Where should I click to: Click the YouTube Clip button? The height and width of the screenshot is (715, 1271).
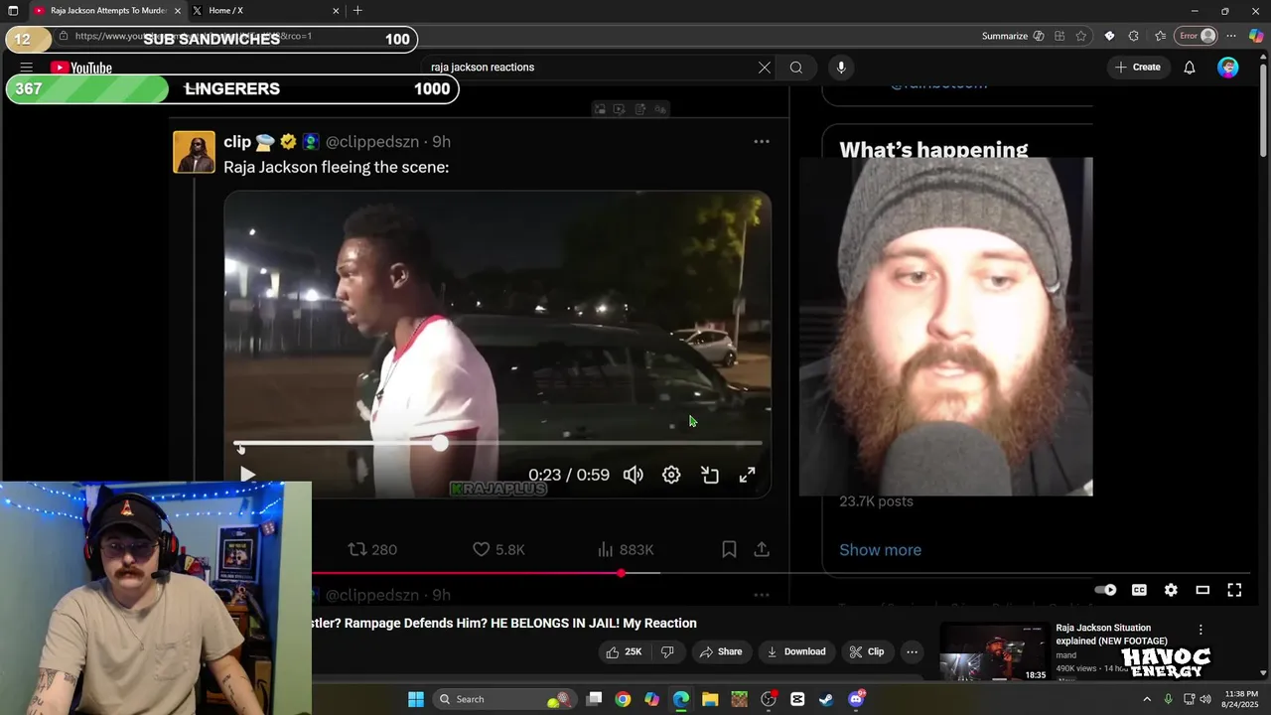(867, 651)
